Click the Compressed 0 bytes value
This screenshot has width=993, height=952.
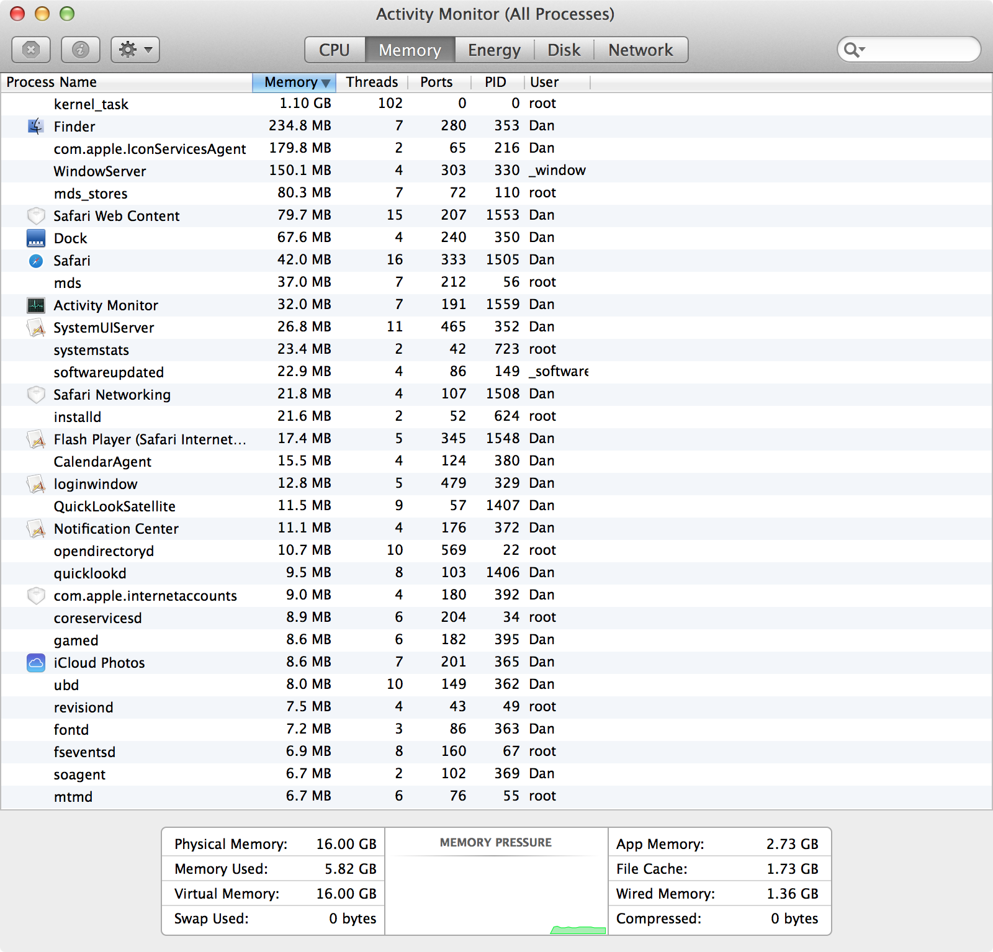click(x=794, y=918)
